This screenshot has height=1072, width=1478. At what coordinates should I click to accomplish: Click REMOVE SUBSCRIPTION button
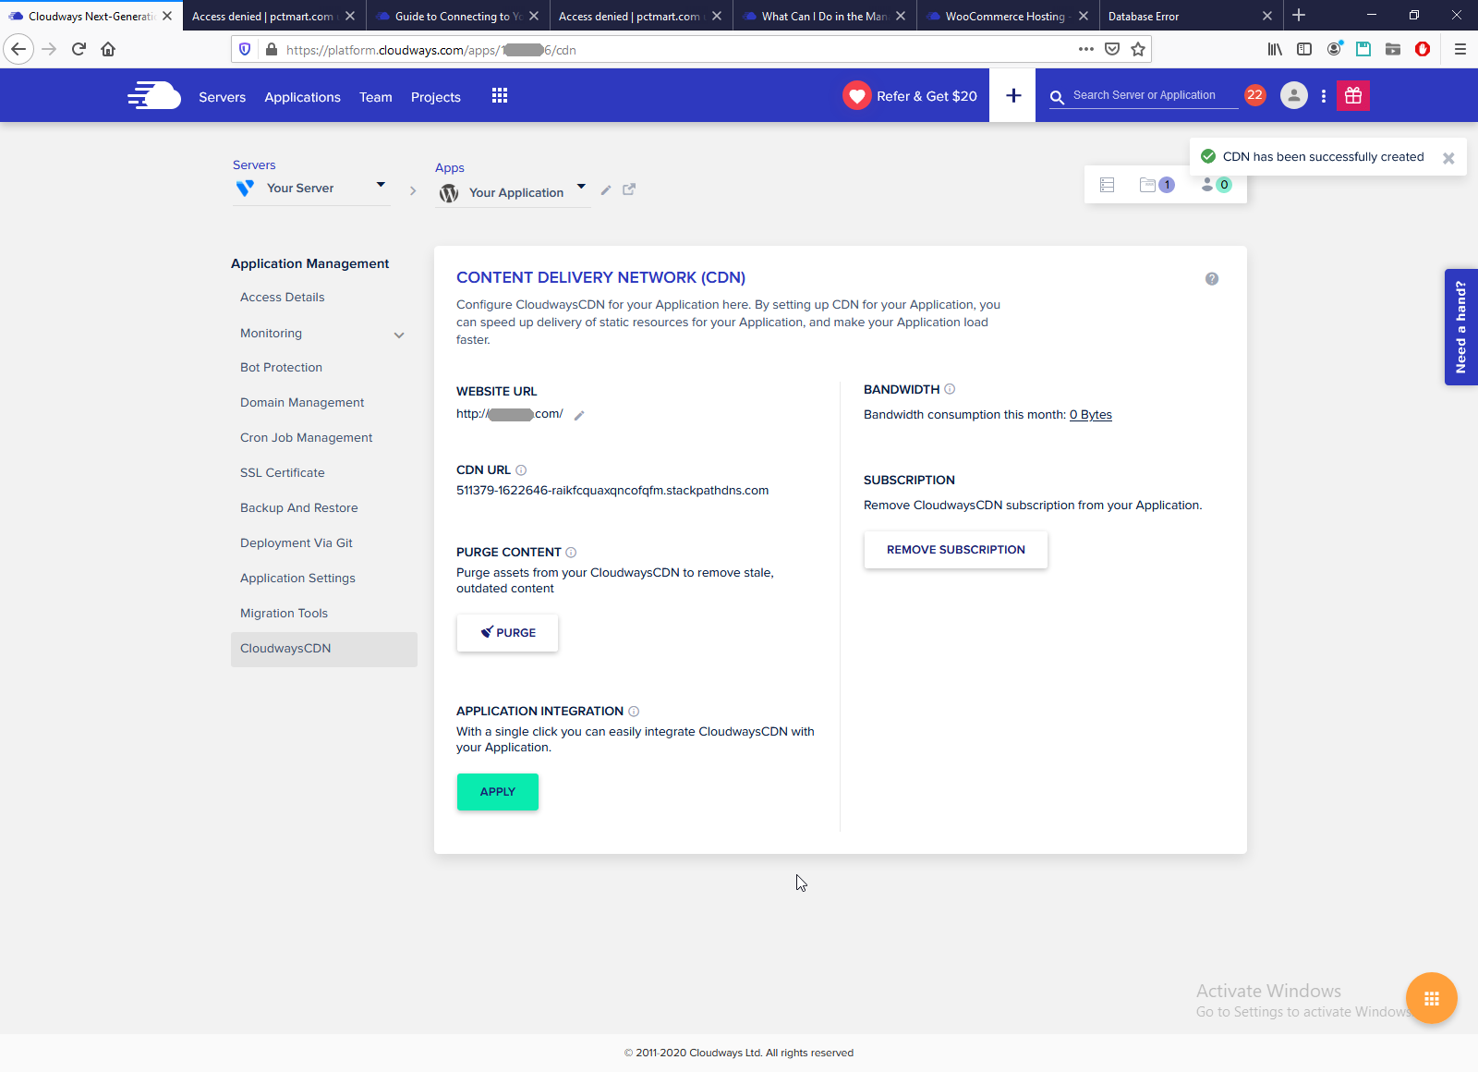pos(956,550)
